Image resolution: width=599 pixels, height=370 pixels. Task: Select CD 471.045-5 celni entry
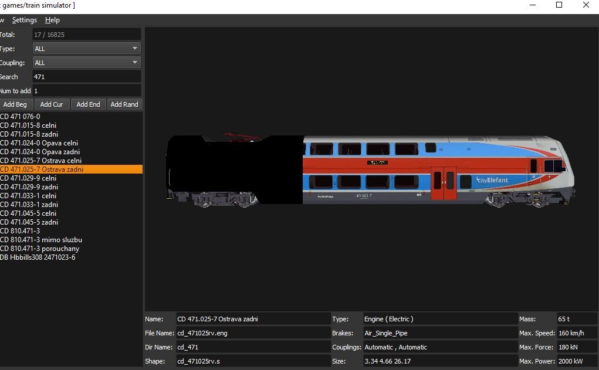tap(71, 213)
